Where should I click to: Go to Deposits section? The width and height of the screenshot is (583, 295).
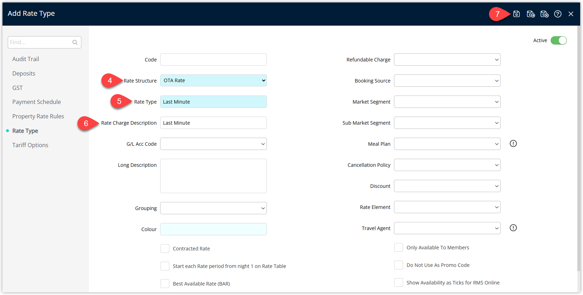pyautogui.click(x=24, y=73)
